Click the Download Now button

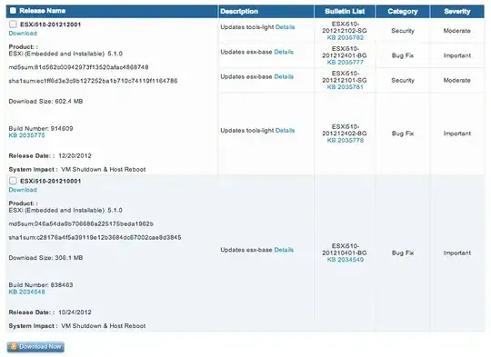[x=35, y=346]
